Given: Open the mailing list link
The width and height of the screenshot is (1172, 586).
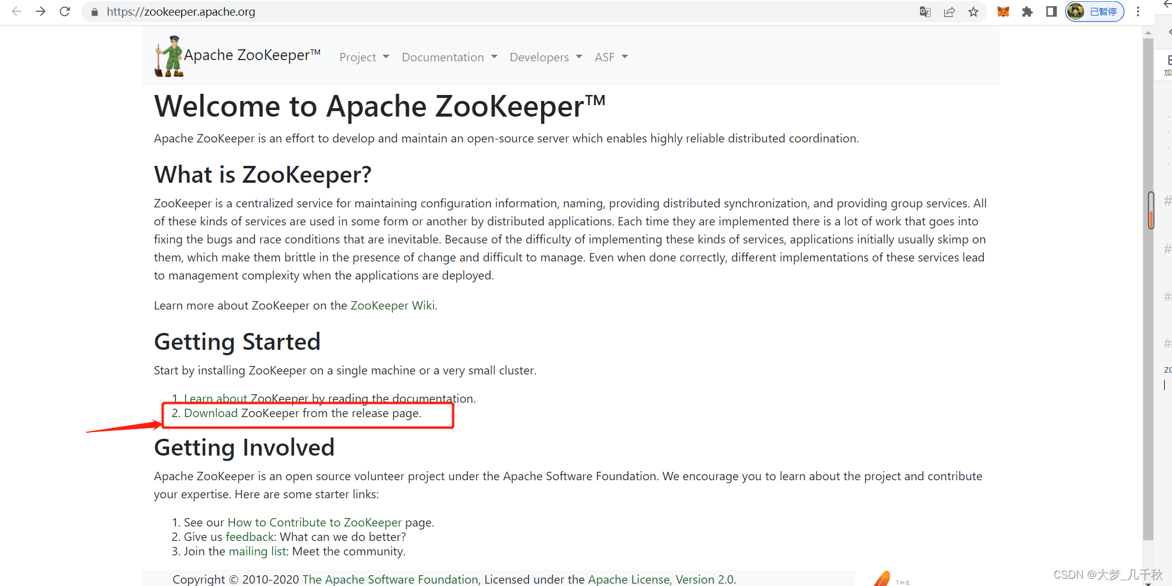Looking at the screenshot, I should (258, 551).
